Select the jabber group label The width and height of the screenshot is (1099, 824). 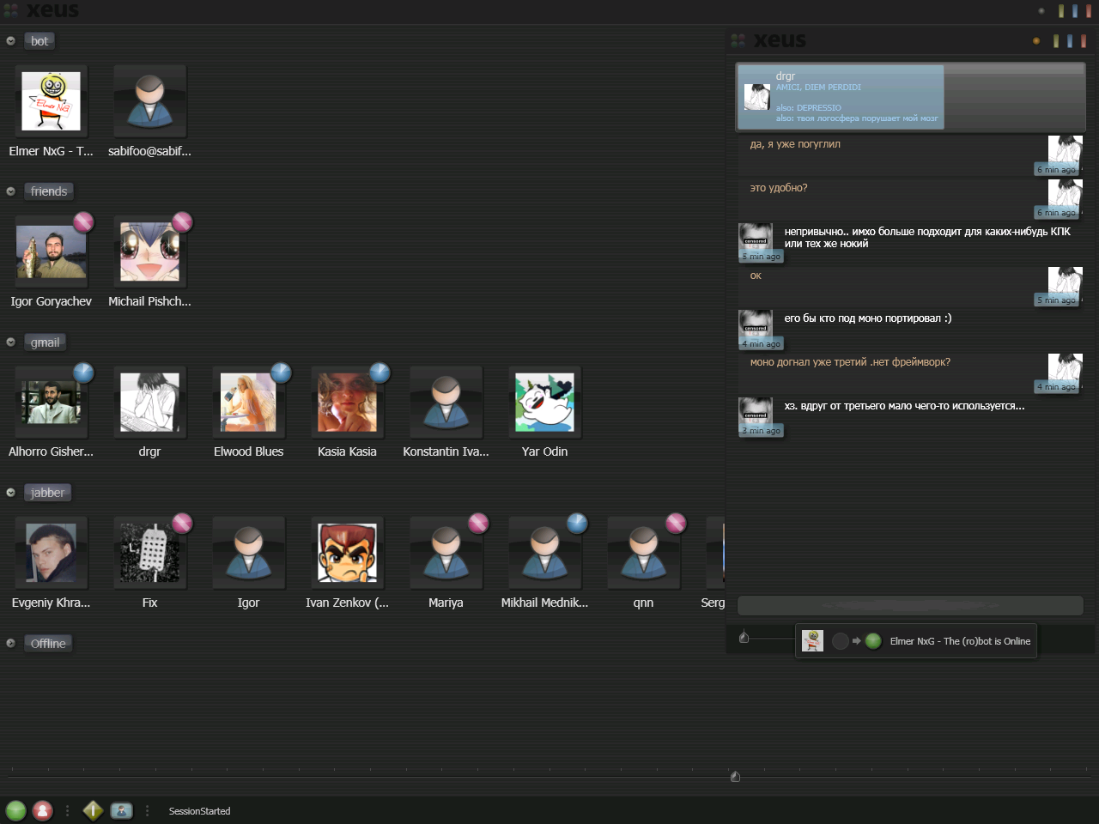(47, 493)
